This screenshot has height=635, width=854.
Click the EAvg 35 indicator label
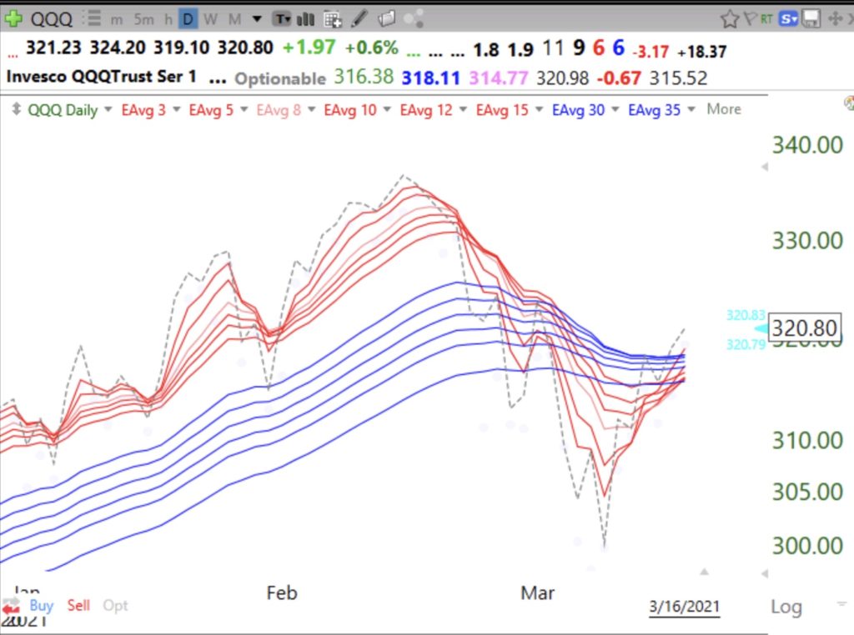point(654,110)
